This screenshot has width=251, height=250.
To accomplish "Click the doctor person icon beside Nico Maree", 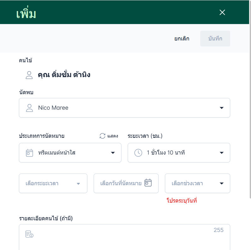I will click(29, 108).
